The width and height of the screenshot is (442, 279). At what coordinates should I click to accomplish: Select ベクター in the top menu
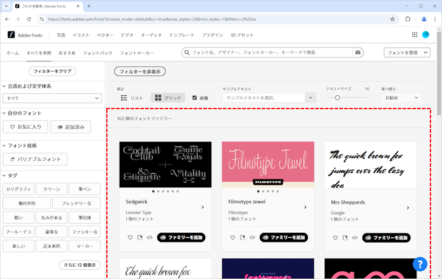point(105,35)
